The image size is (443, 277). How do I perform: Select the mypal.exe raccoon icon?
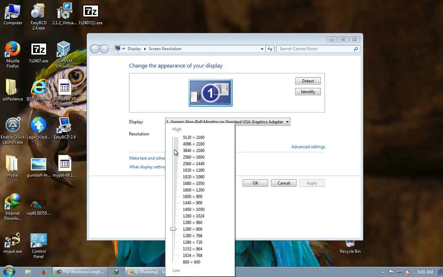13,243
